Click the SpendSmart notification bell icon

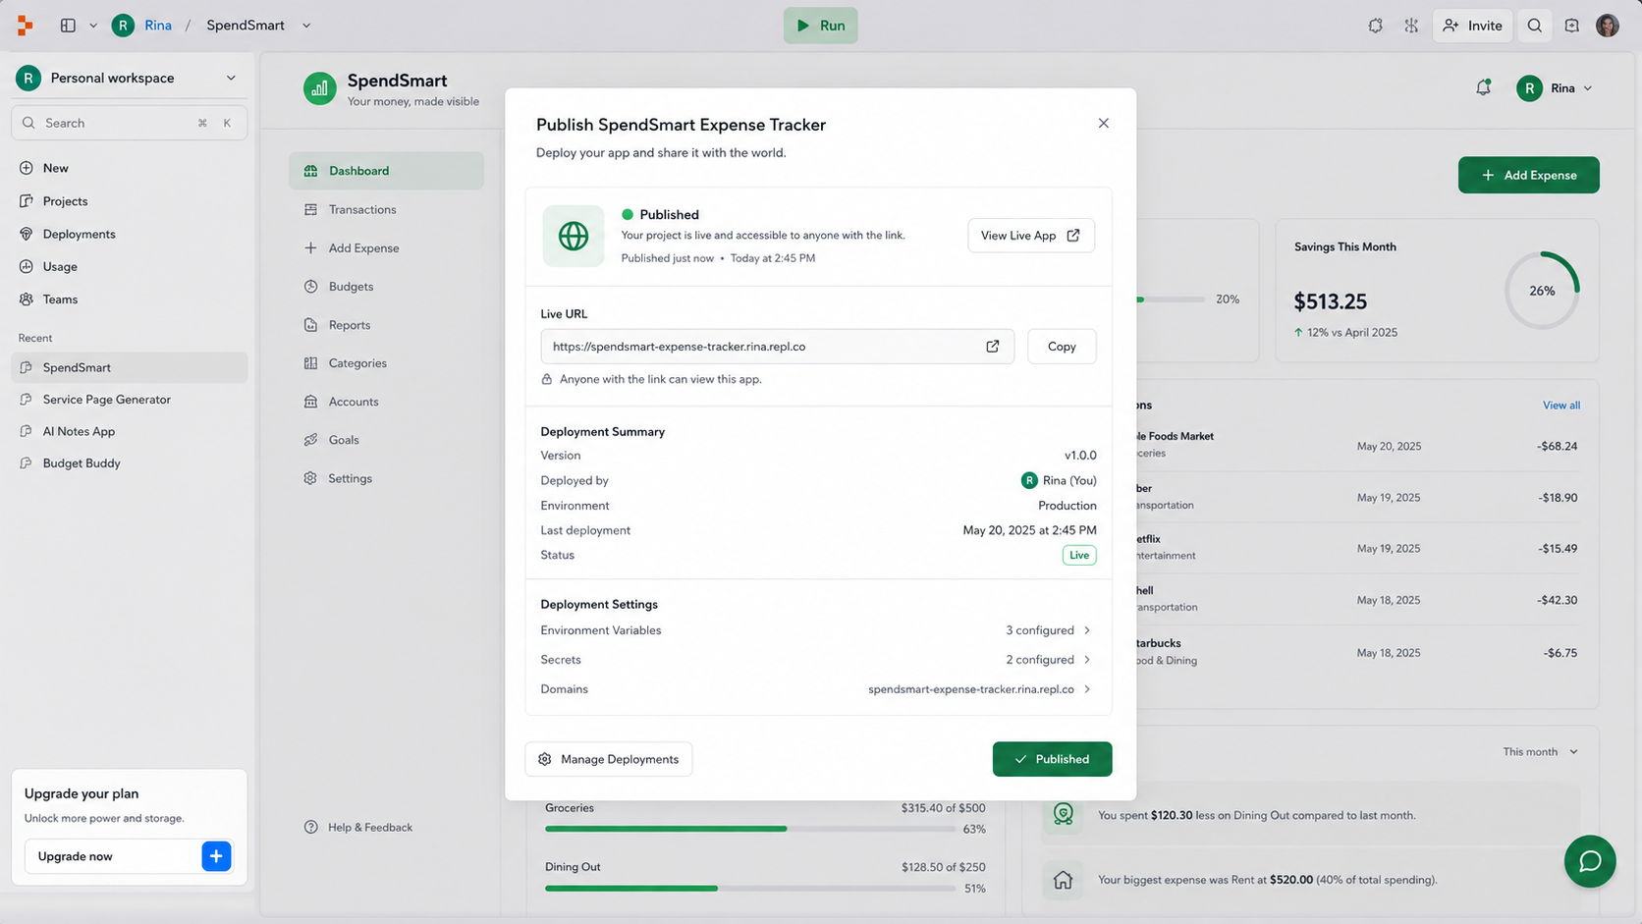tap(1483, 87)
